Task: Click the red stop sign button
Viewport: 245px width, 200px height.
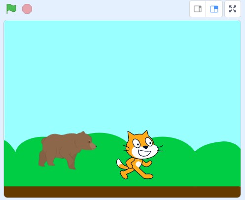Action: (27, 9)
